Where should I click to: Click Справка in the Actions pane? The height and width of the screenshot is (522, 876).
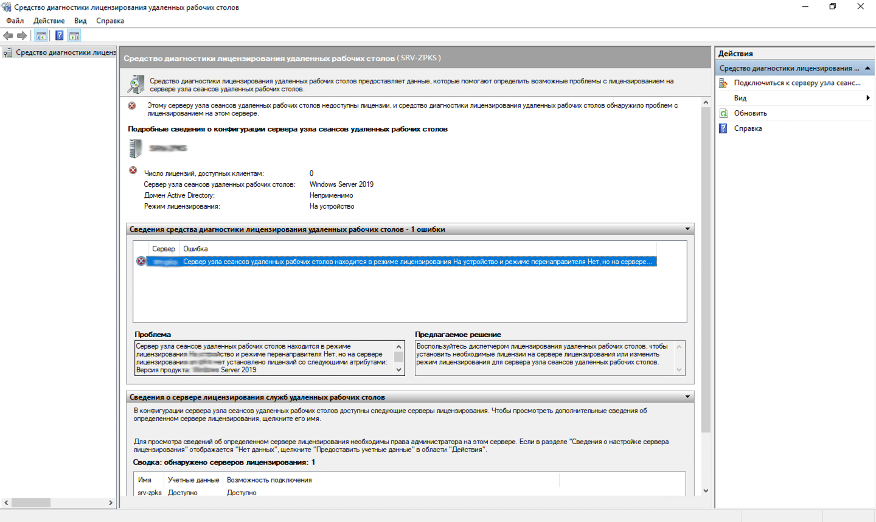pos(748,128)
